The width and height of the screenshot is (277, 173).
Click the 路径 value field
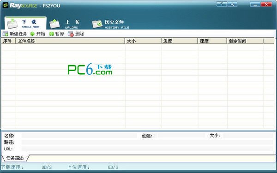tap(147, 142)
